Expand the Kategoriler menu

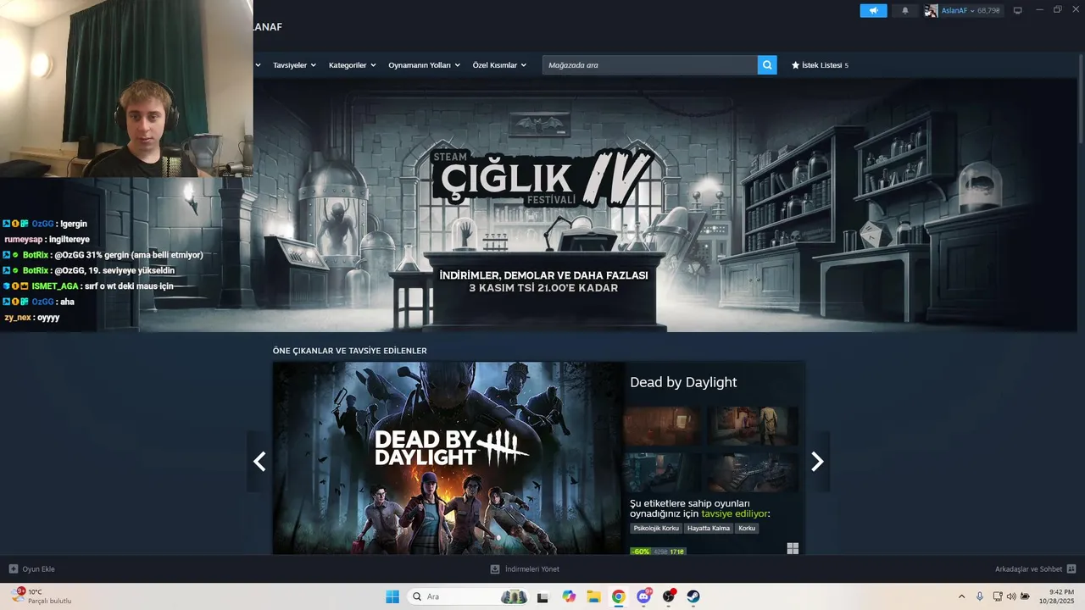(352, 65)
